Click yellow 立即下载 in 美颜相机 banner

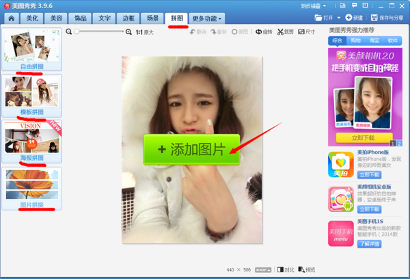[x=364, y=137]
